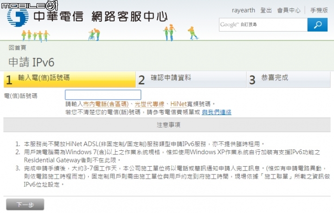Open the rayearth account link
Screen dimensions: 334x213
(243, 10)
